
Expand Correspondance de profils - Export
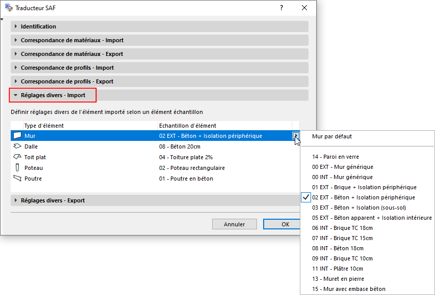coord(160,81)
